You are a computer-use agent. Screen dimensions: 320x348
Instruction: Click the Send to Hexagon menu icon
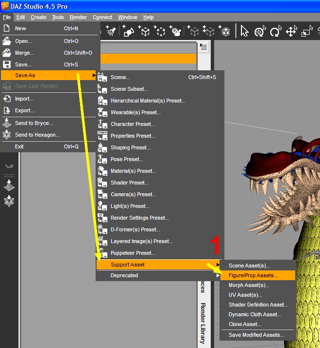point(7,135)
